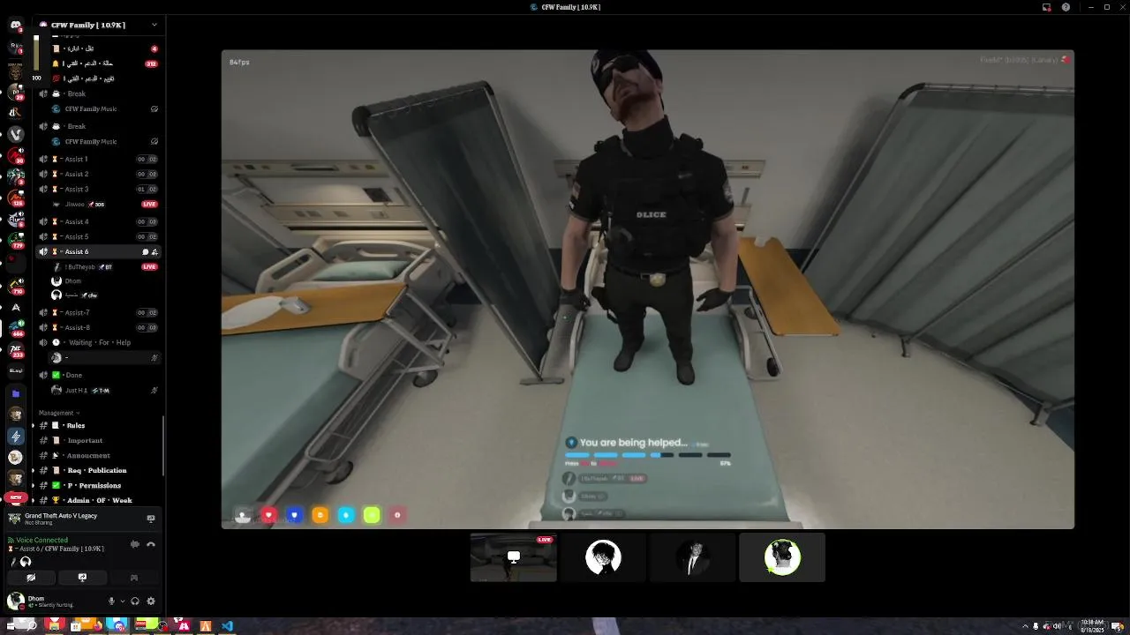Click the cyan water drop HUD icon
This screenshot has height=635, width=1130.
(x=346, y=515)
